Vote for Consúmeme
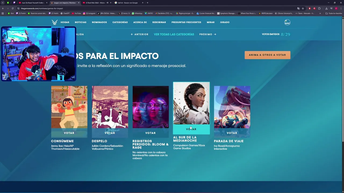 (x=69, y=133)
